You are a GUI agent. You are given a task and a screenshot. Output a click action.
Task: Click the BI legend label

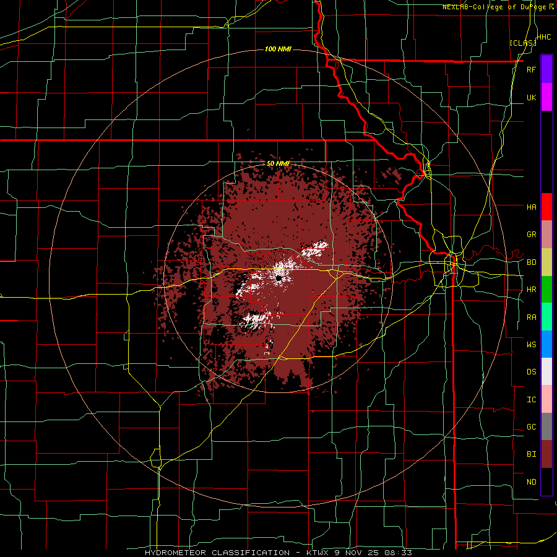point(531,454)
